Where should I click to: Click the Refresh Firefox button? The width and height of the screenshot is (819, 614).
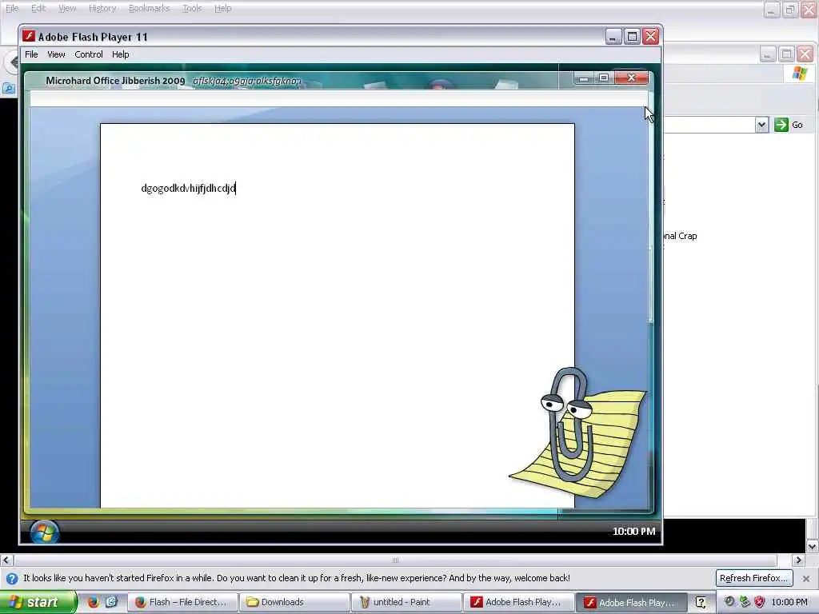coord(753,578)
